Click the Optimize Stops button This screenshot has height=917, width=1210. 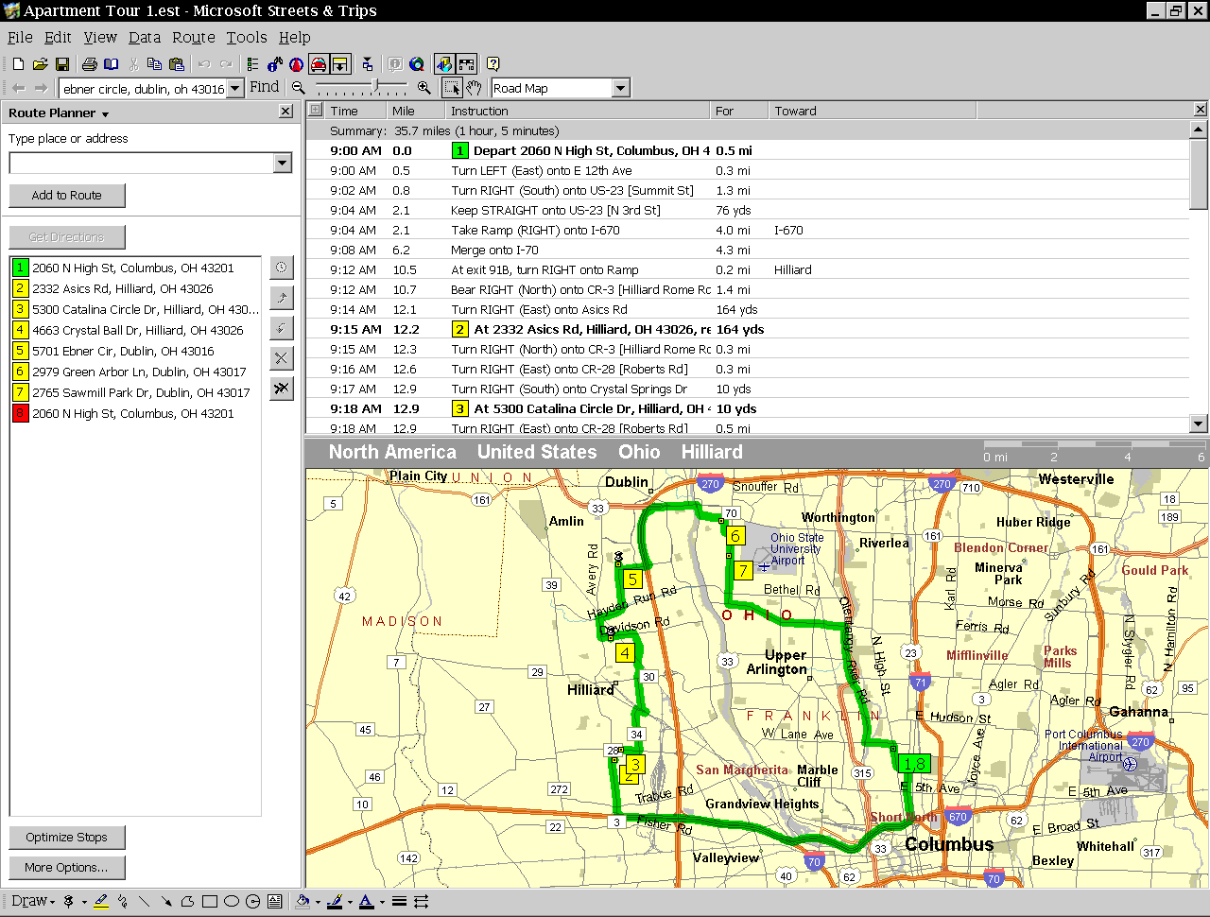67,838
